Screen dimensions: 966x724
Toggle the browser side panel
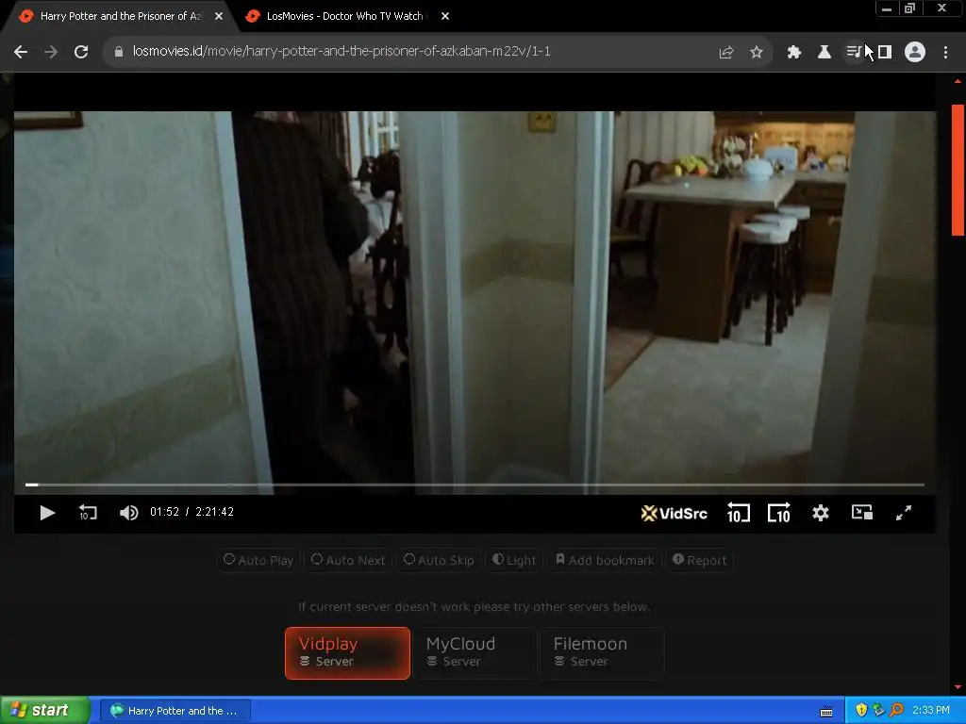(885, 53)
